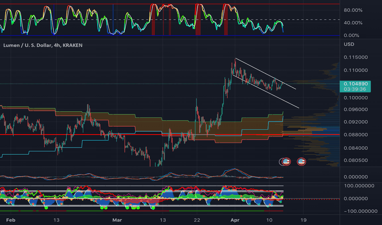
Task: Click the 0.084000 price axis label
Action: click(x=356, y=148)
